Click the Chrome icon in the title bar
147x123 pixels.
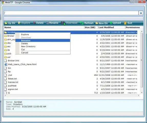[x=3, y=3]
